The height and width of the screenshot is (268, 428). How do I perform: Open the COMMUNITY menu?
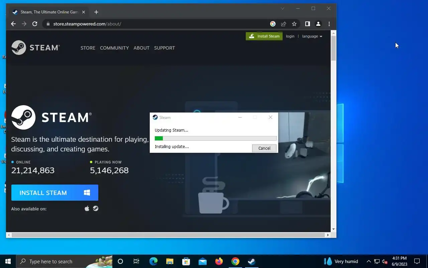(114, 48)
